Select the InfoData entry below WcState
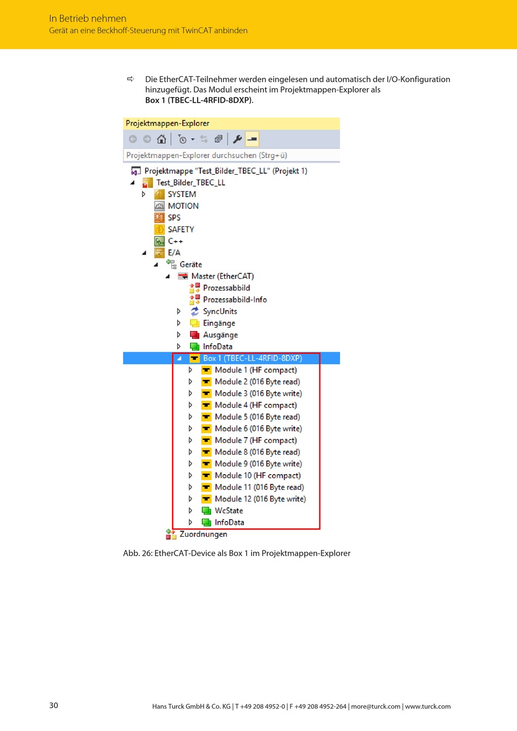Image resolution: width=517 pixels, height=731 pixels. (x=230, y=523)
